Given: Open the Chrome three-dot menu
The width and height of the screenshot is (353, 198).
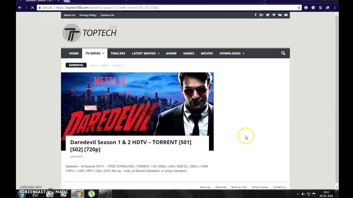Looking at the screenshot, I should [335, 8].
